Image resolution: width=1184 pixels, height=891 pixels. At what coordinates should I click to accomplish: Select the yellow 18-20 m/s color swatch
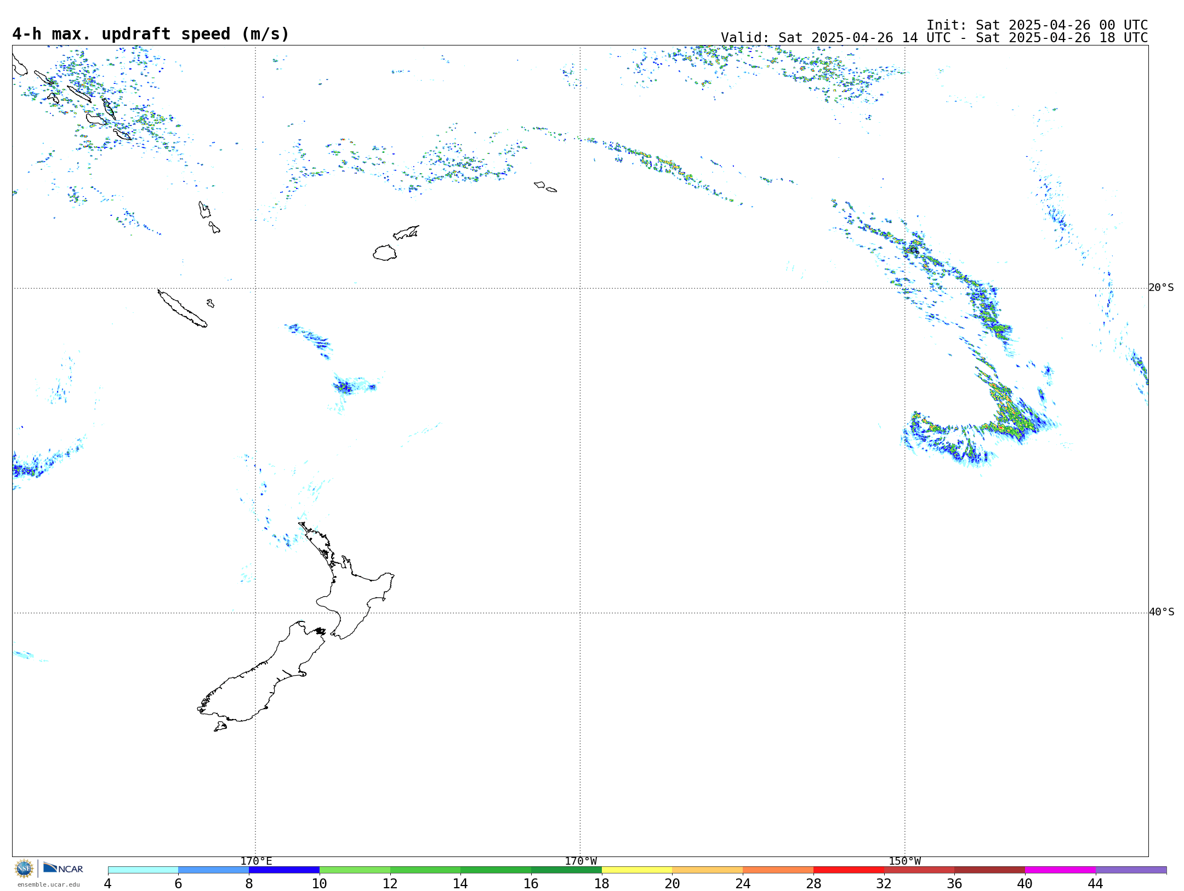coord(637,870)
